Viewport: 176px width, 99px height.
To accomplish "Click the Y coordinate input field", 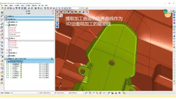I will (x=63, y=93).
